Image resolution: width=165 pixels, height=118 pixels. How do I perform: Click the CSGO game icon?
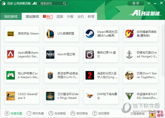pyautogui.click(x=10, y=96)
